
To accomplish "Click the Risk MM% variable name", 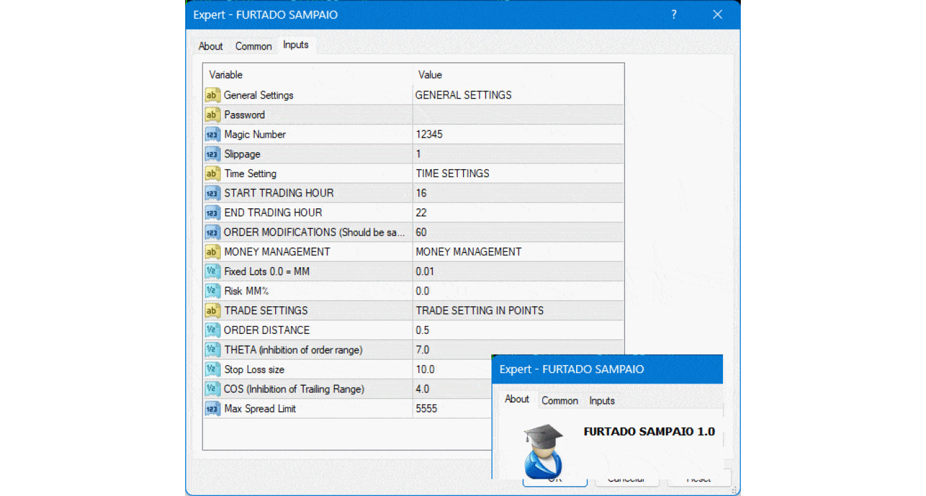I will point(246,291).
